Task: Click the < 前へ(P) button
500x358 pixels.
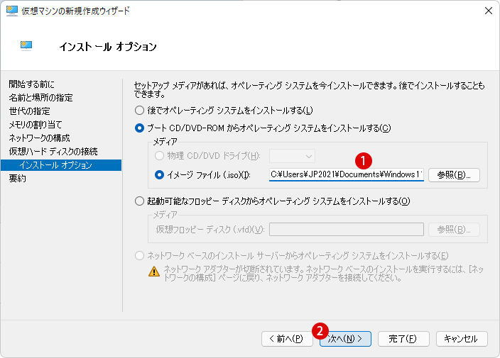Action: click(287, 339)
